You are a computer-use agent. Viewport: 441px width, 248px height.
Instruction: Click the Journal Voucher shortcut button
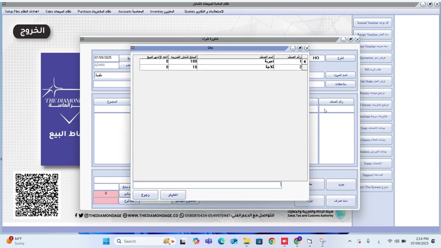coord(373,23)
